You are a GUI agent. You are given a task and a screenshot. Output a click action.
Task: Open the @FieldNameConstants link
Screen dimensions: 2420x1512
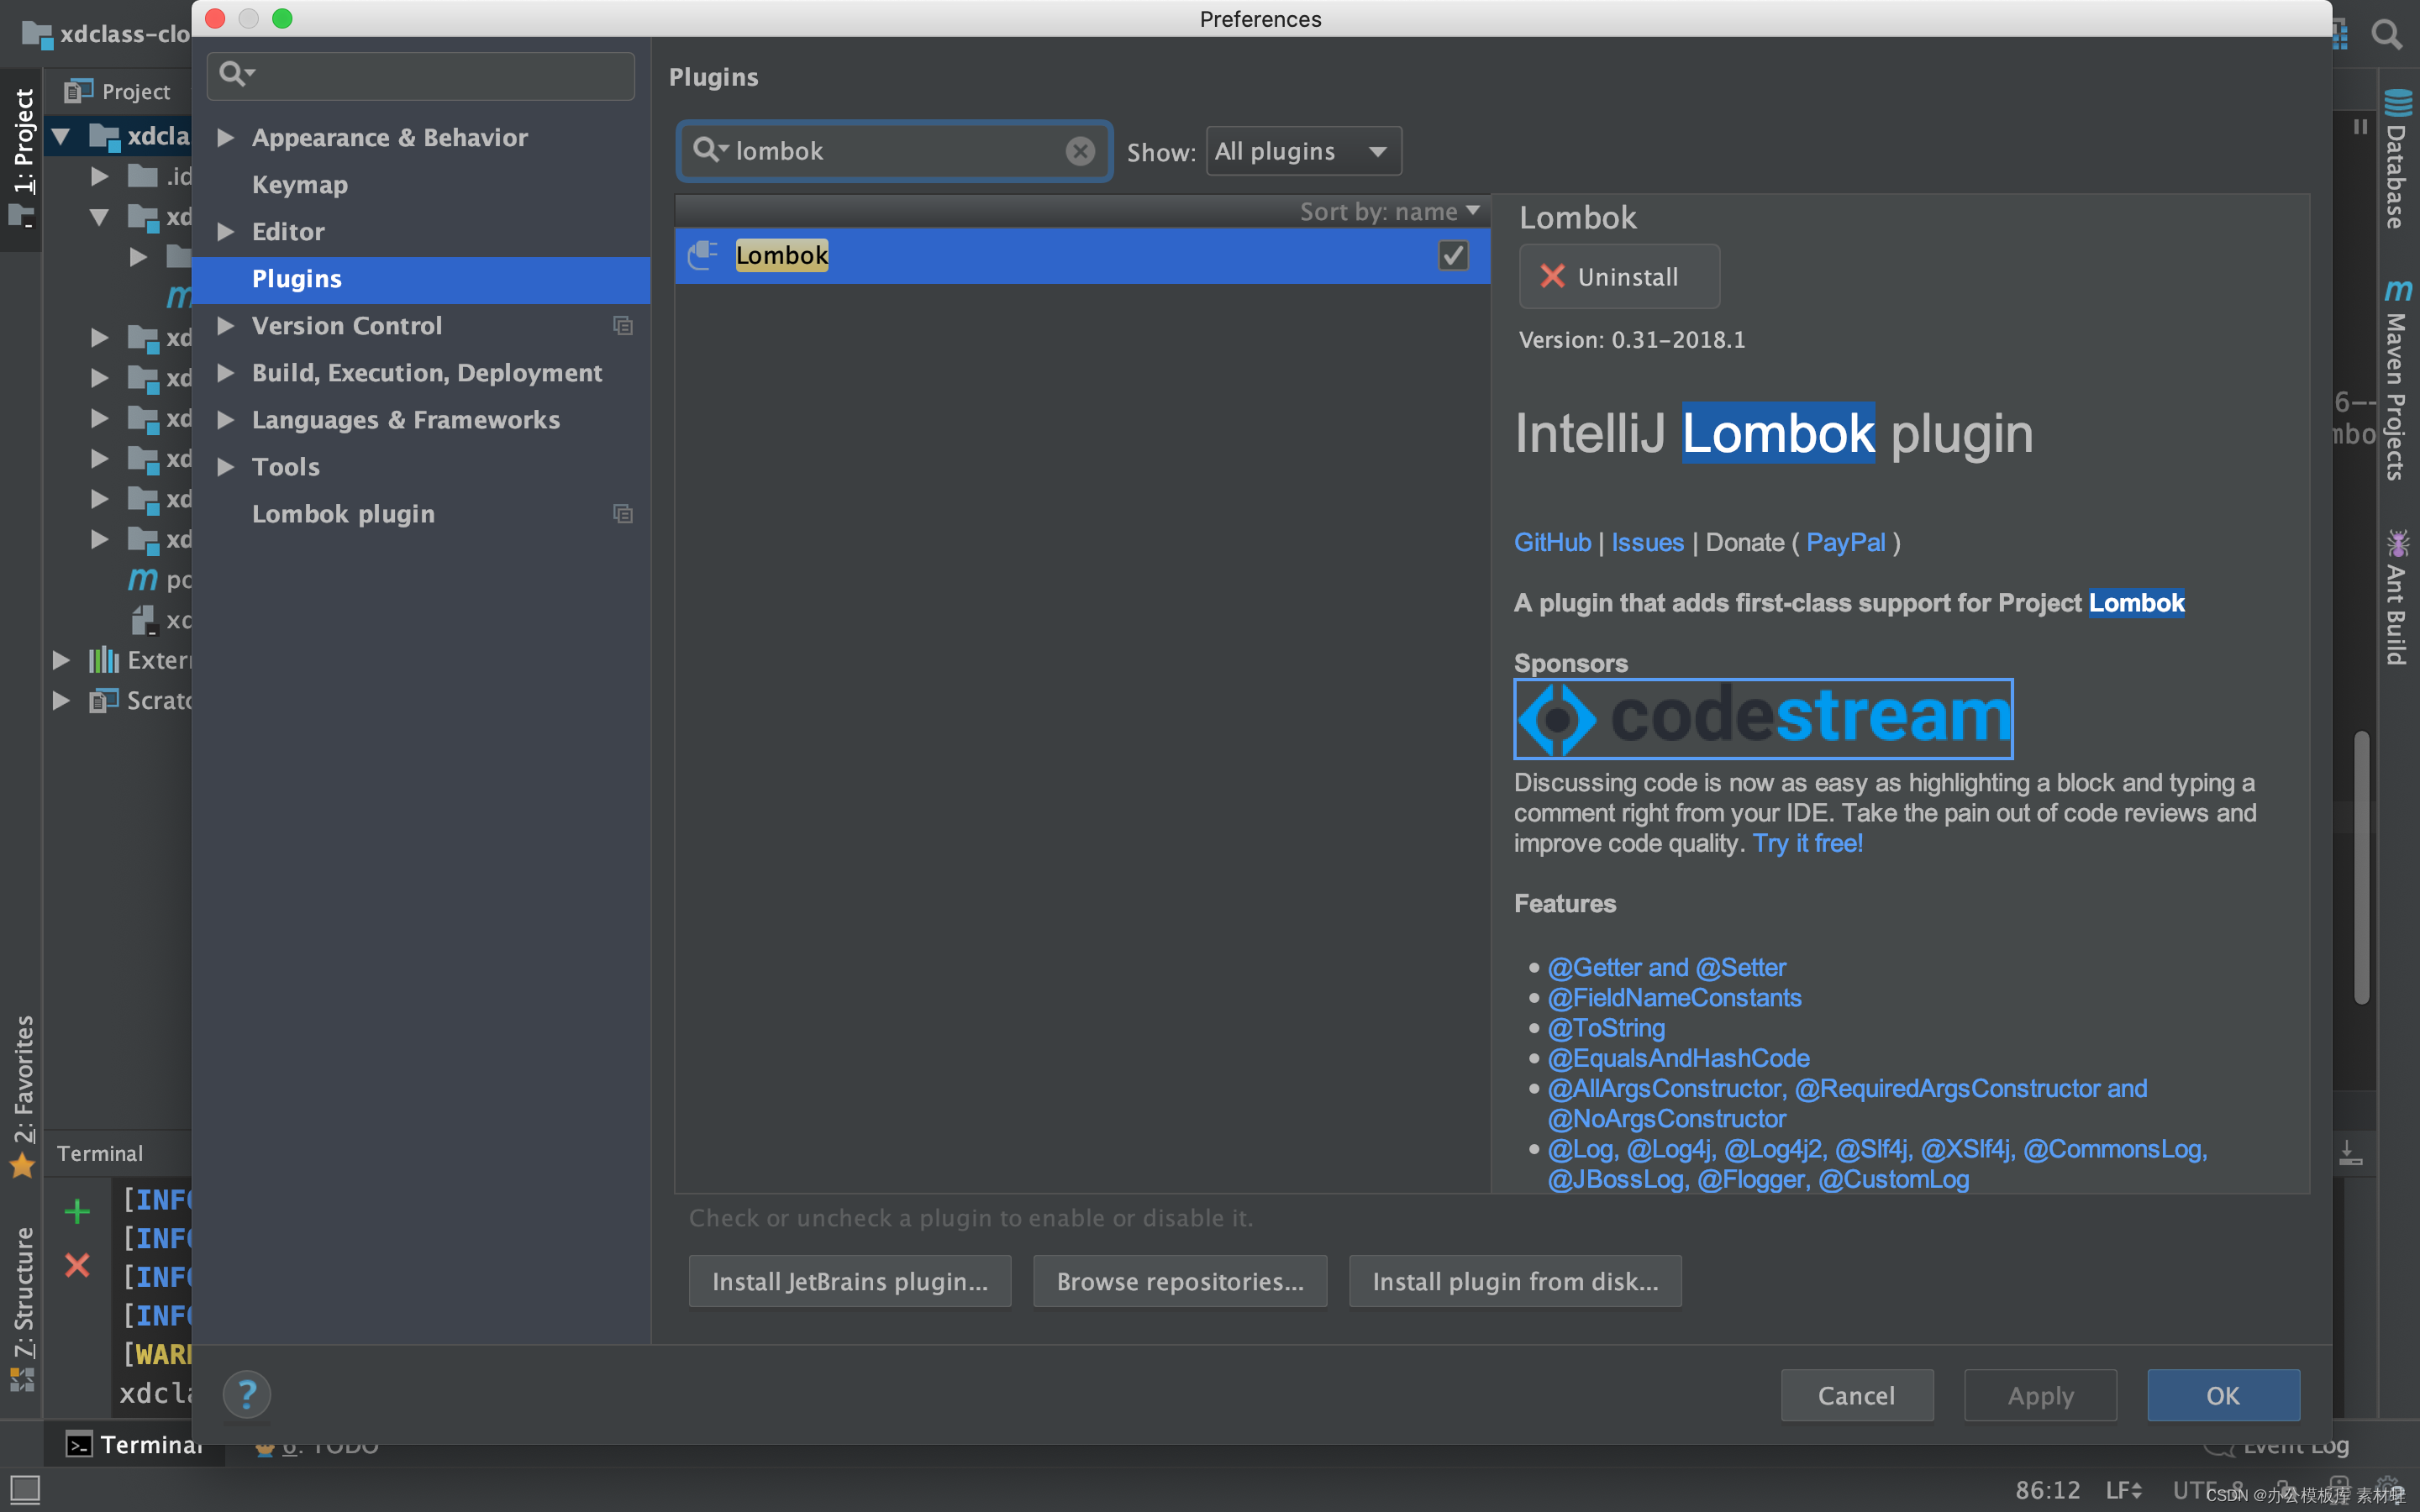(1674, 997)
